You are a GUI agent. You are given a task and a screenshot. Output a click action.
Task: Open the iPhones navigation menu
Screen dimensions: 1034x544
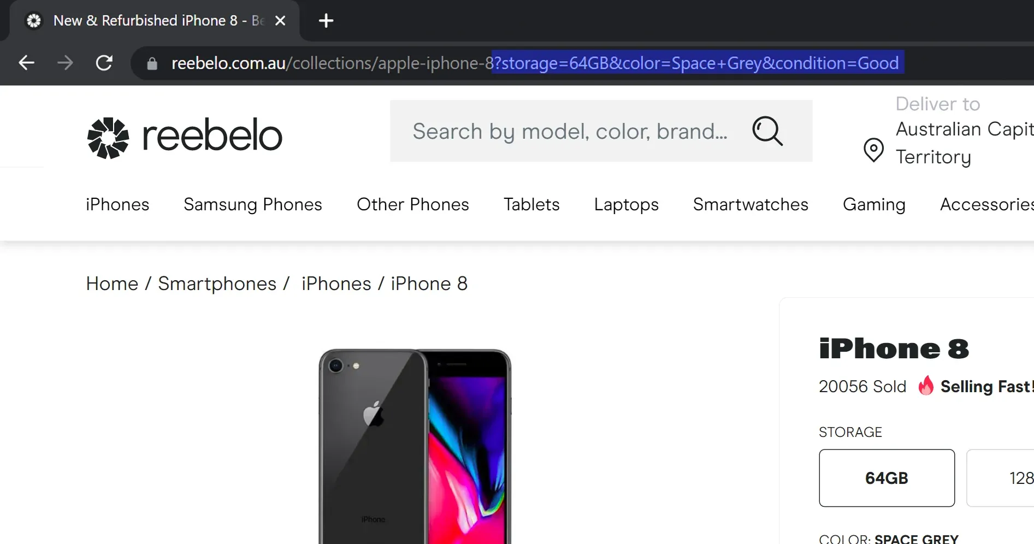pos(117,205)
